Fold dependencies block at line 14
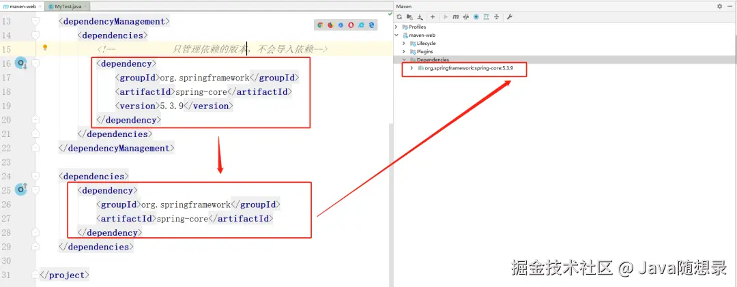This screenshot has height=287, width=737. click(35, 35)
